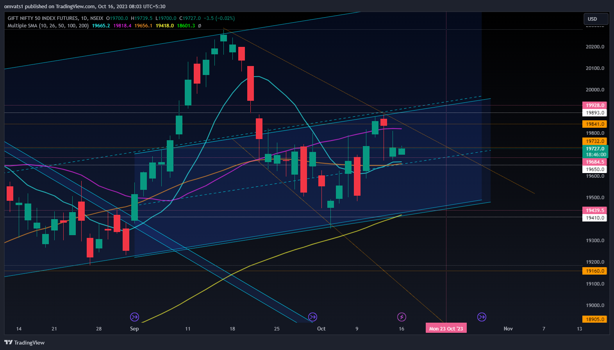
Task: Click the 19000.0 price axis label
Action: tap(595, 305)
